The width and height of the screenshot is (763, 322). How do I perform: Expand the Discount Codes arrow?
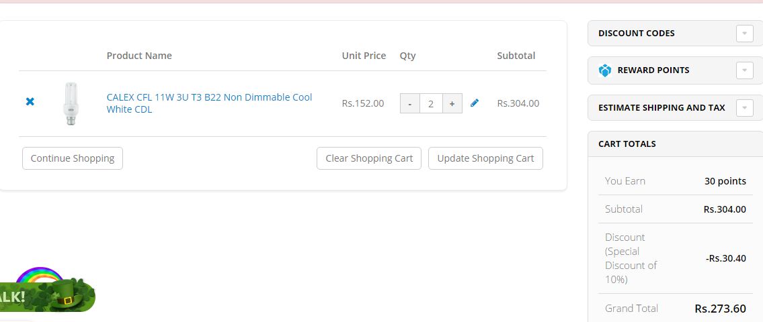point(744,34)
